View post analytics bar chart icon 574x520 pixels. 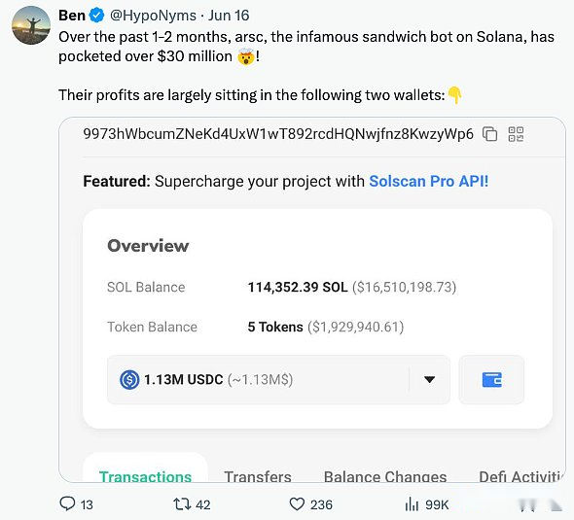click(412, 503)
